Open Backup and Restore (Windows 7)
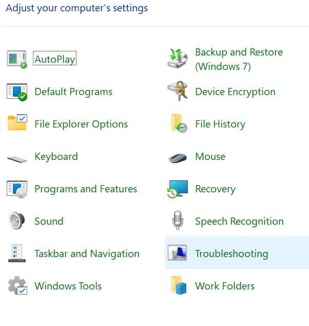Image resolution: width=309 pixels, height=326 pixels. coord(239,59)
